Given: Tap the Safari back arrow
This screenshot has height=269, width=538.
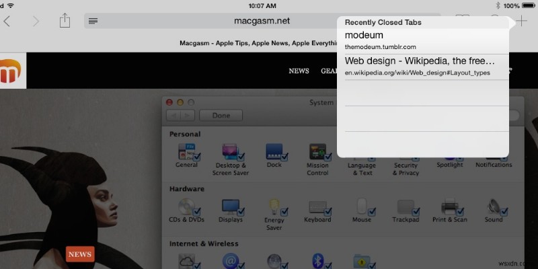Looking at the screenshot, I should [7, 22].
